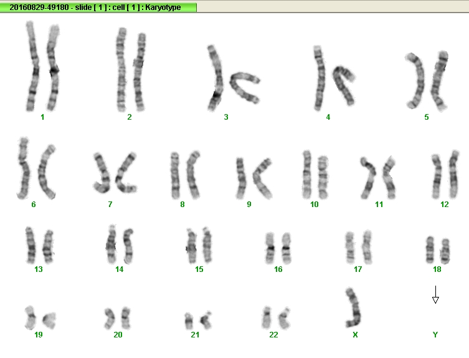Click the green label 3
The width and height of the screenshot is (469, 358).
tap(226, 117)
